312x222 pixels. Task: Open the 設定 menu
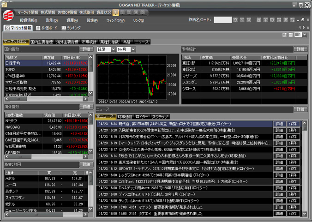[92, 20]
